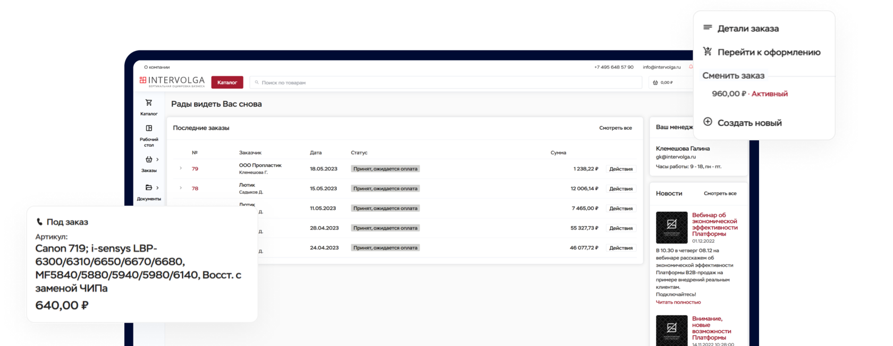Click Смотреть все in Последние заказы
This screenshot has height=346, width=893.
click(x=616, y=128)
